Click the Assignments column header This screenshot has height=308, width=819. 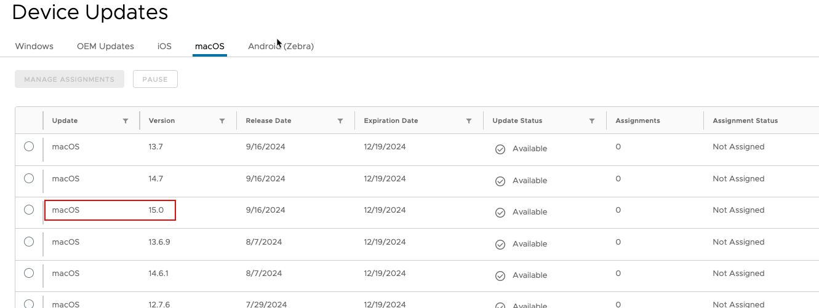coord(637,121)
